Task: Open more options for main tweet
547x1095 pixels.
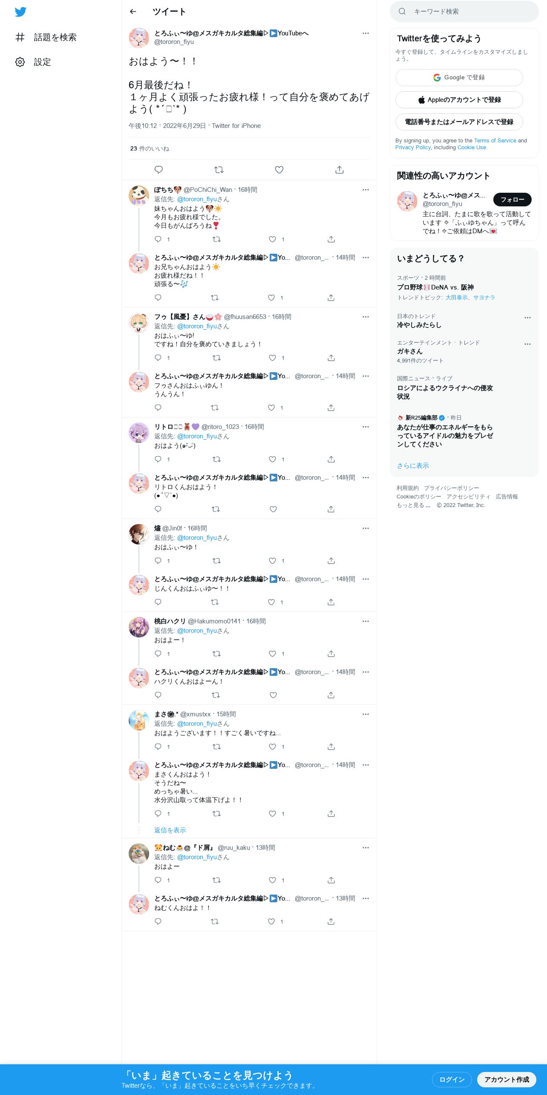Action: (x=366, y=33)
